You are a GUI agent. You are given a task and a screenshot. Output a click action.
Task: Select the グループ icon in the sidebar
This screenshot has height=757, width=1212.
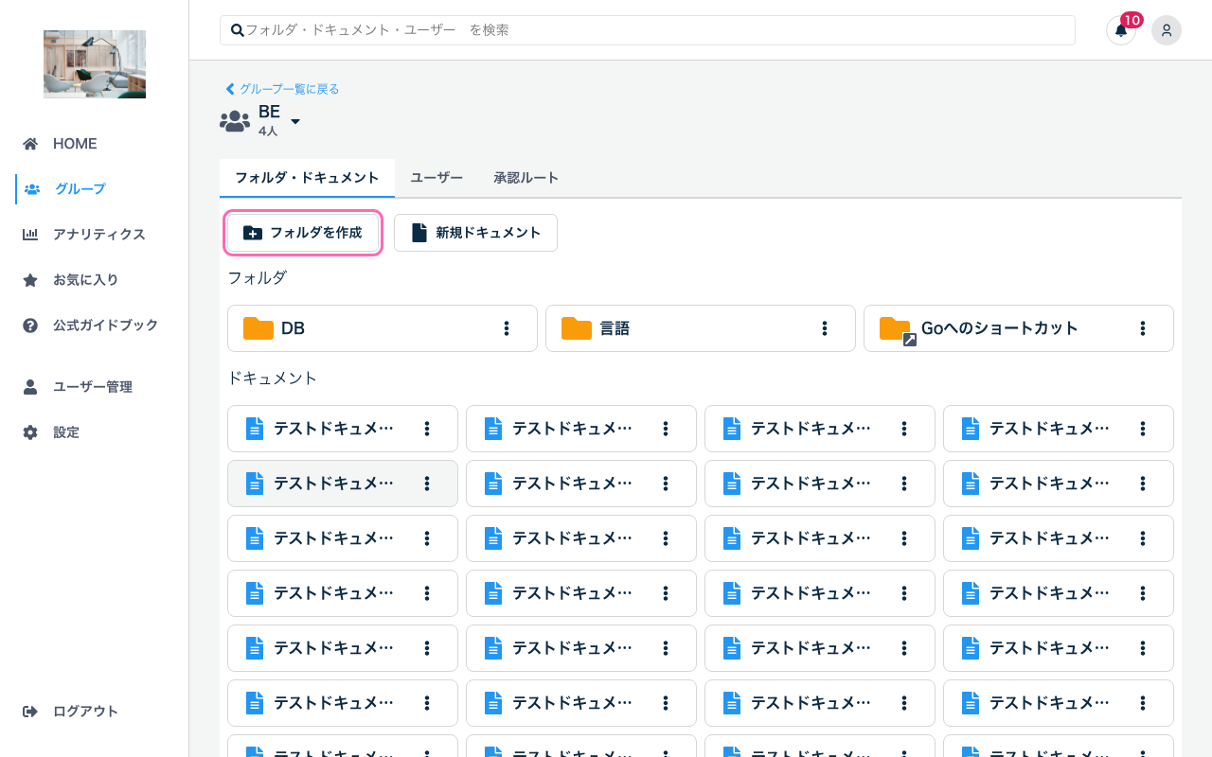coord(33,188)
